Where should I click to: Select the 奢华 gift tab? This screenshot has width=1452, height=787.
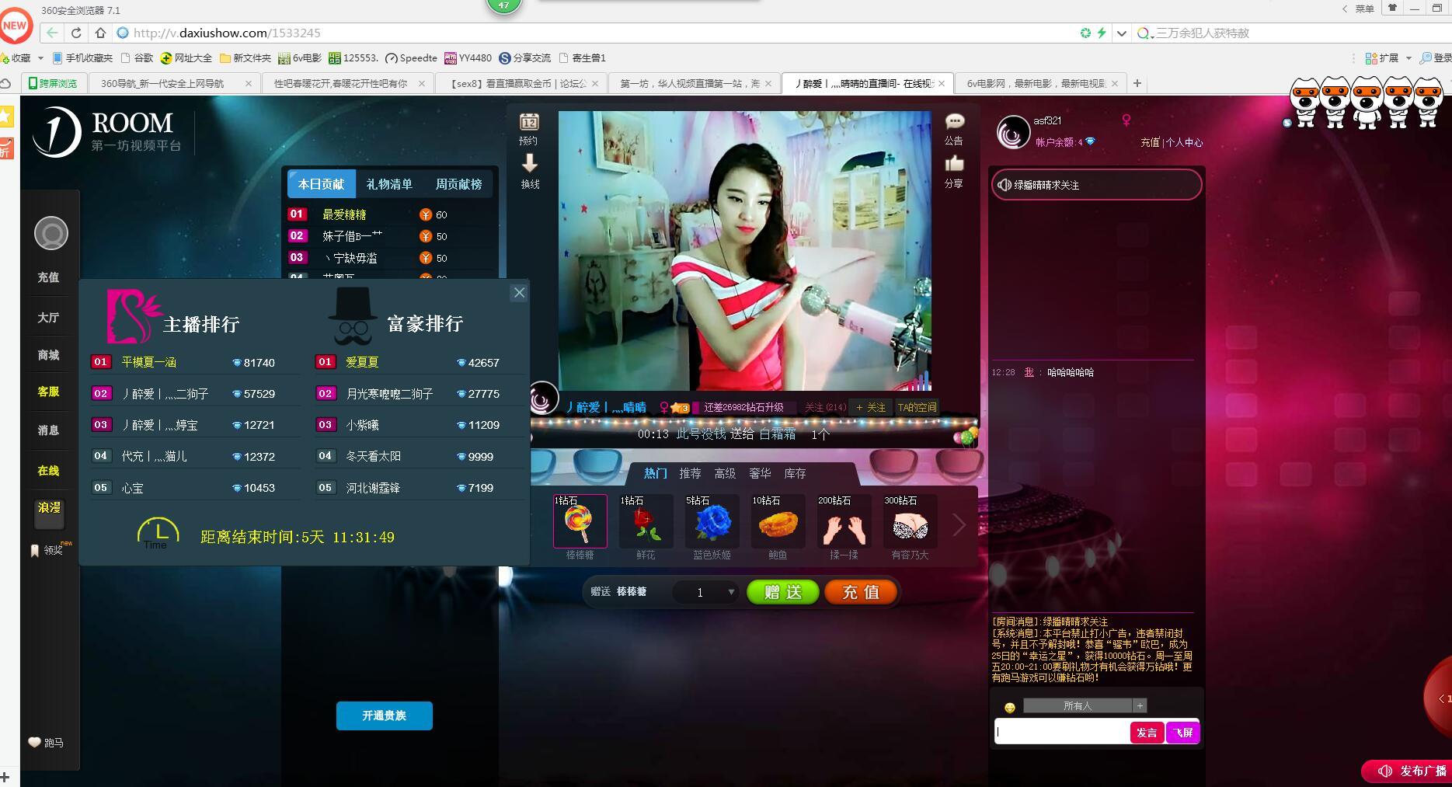click(x=760, y=473)
